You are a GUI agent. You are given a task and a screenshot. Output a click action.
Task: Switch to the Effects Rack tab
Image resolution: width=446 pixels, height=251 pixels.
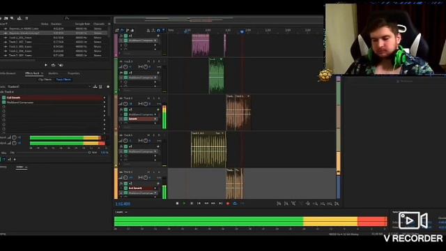pyautogui.click(x=32, y=73)
